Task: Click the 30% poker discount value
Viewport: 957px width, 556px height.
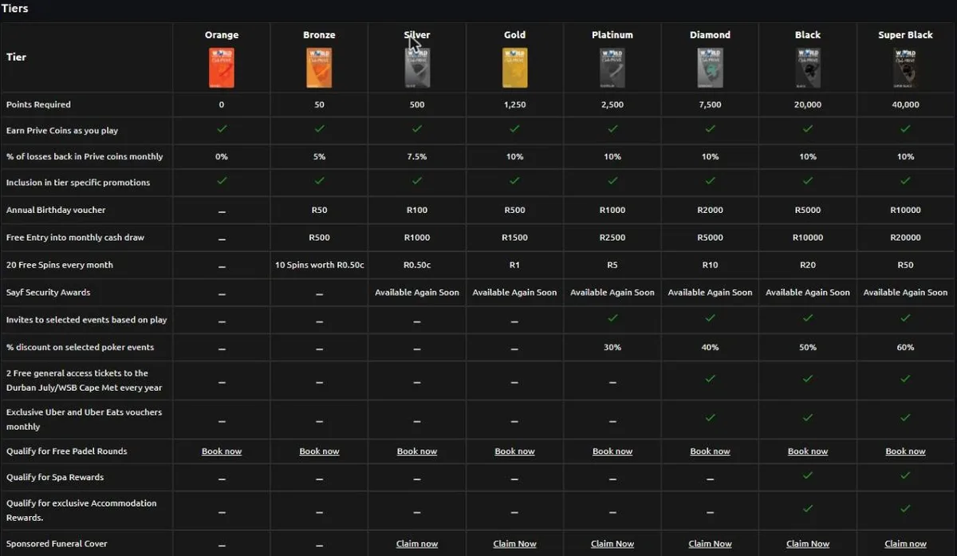Action: [612, 348]
